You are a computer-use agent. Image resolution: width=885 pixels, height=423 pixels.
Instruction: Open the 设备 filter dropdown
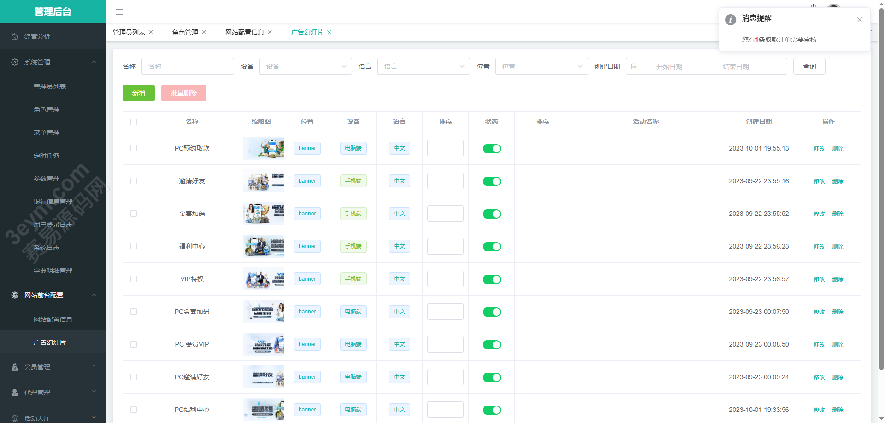point(305,66)
